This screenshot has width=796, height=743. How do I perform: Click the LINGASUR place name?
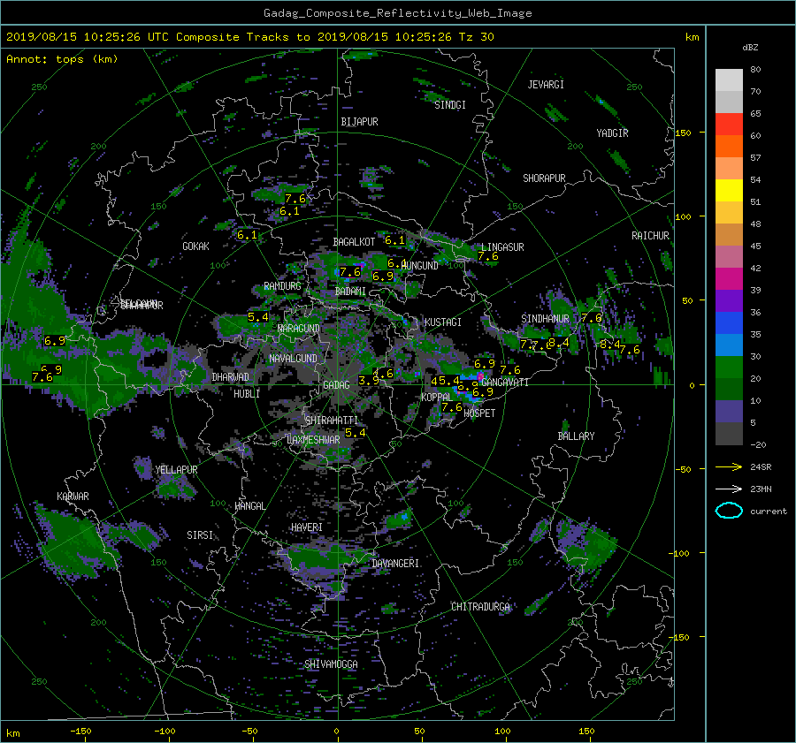coord(502,247)
